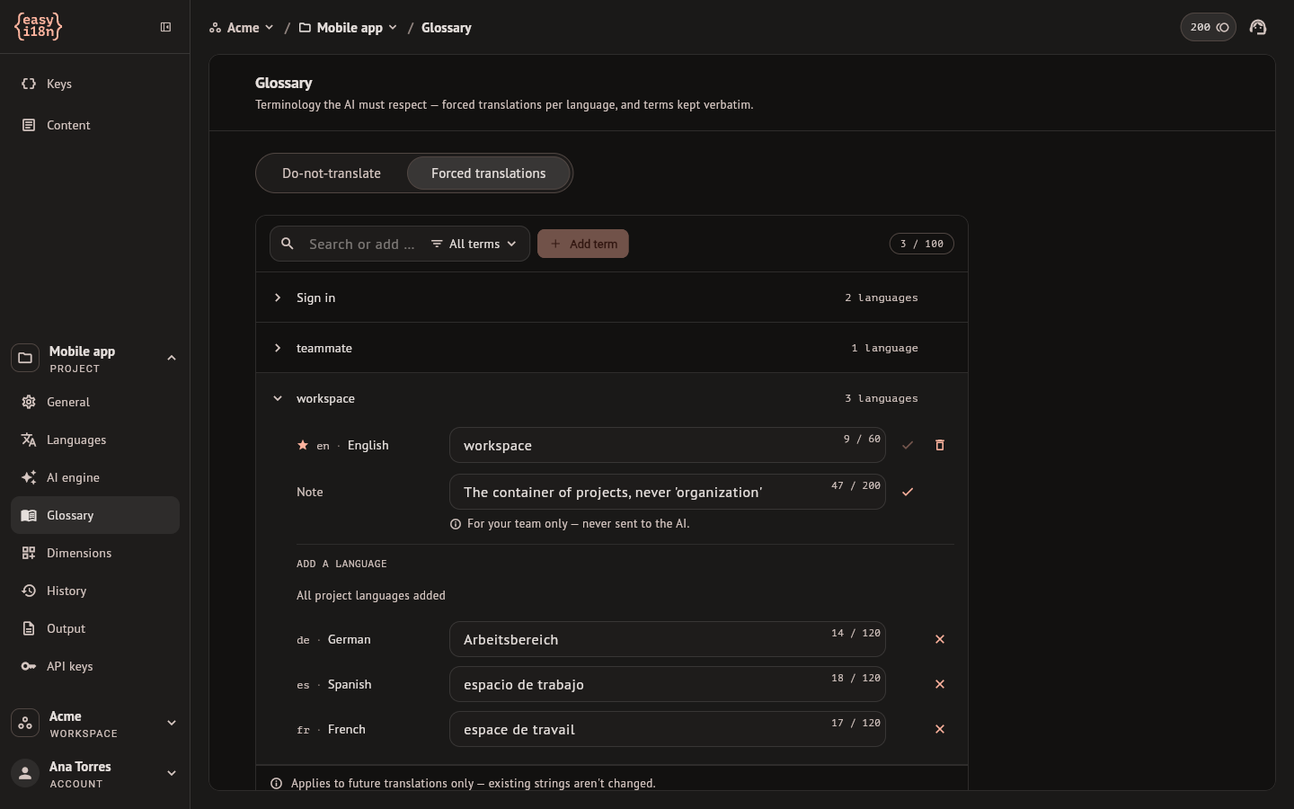Edit the English workspace term field
Image resolution: width=1294 pixels, height=809 pixels.
click(668, 445)
